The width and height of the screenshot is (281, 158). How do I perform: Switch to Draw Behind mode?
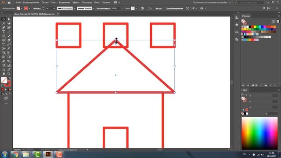click(x=6, y=93)
